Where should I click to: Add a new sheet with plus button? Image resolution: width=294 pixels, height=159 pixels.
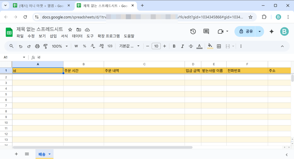16,154
